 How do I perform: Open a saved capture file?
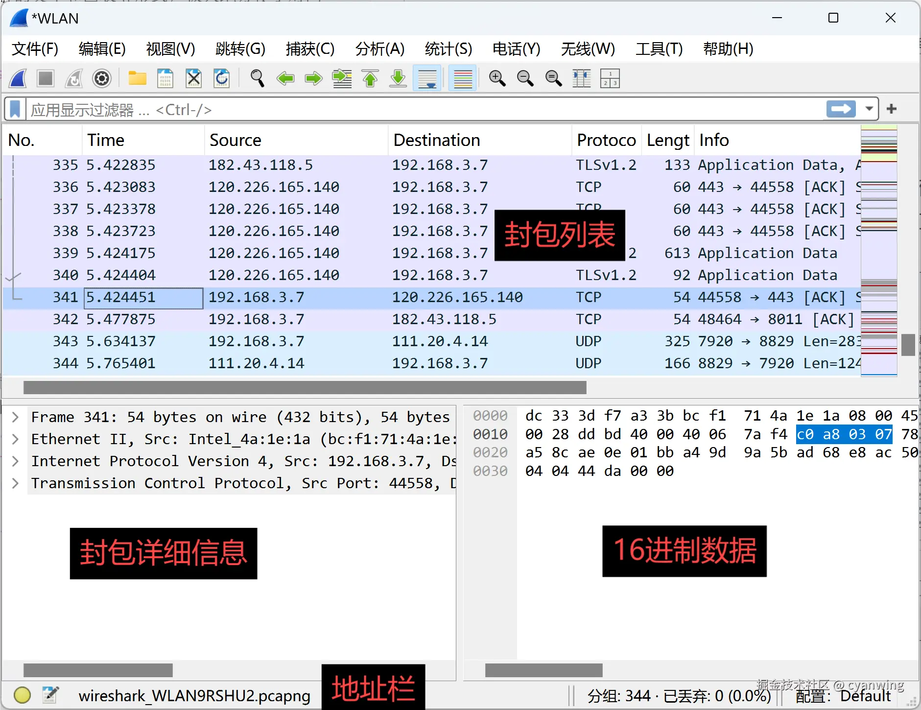137,78
